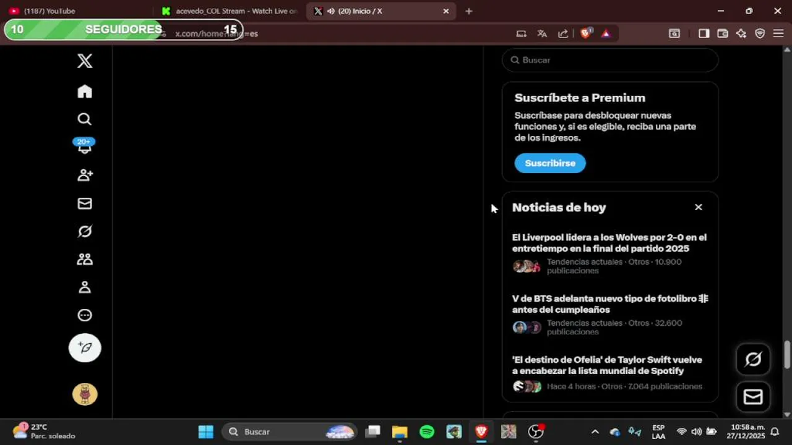Open the Taylor Swift Spotify news story
Viewport: 792px width, 445px height.
(x=609, y=373)
